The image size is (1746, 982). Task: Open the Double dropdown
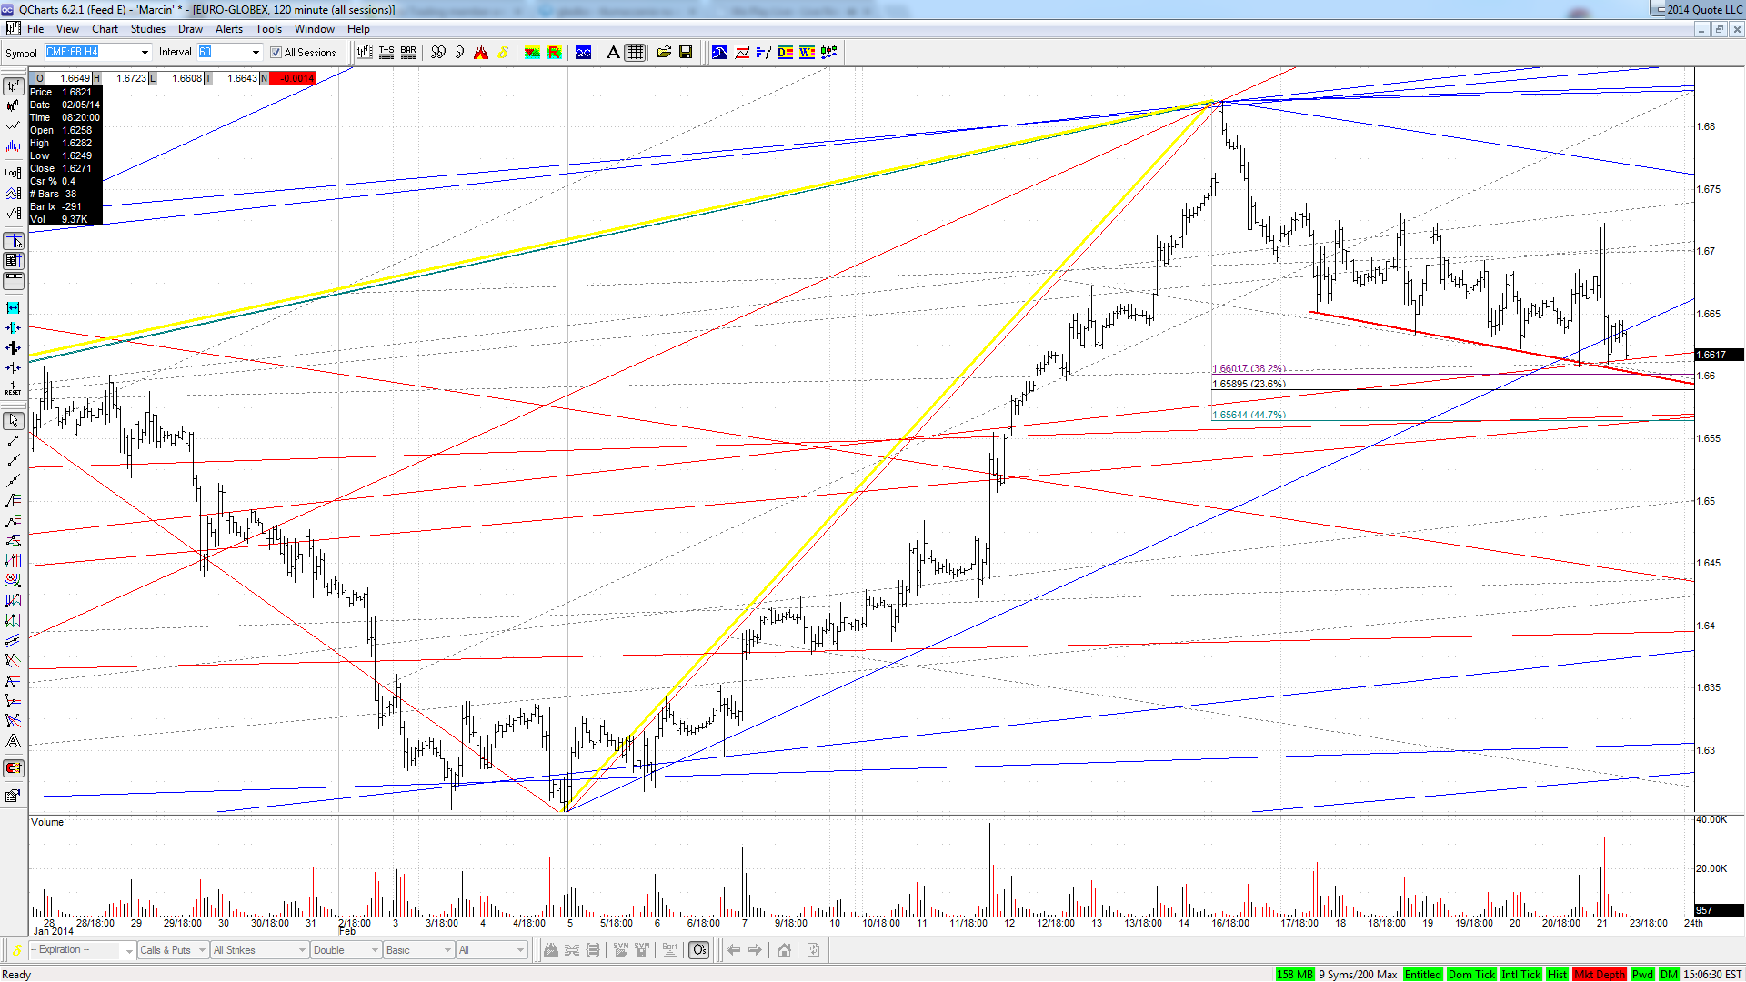(x=346, y=950)
